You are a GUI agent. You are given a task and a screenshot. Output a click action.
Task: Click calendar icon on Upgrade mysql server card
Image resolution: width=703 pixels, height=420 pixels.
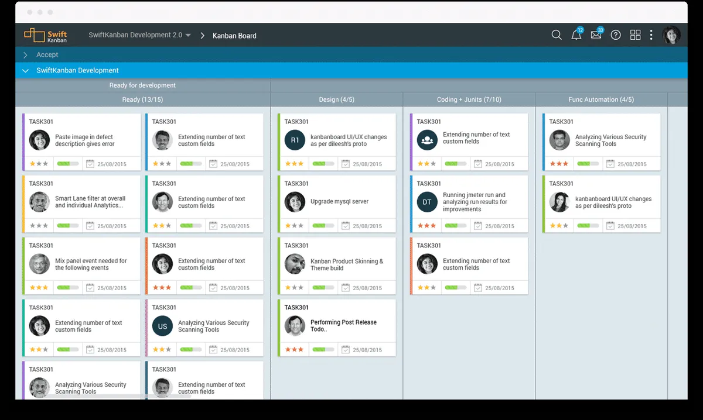[x=346, y=226]
